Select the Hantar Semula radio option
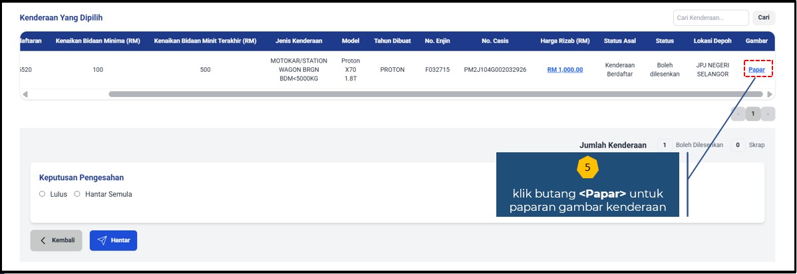 (x=77, y=194)
